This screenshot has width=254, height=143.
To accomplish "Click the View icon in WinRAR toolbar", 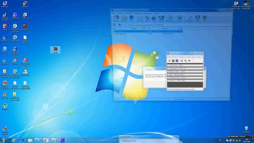I will tap(140, 19).
